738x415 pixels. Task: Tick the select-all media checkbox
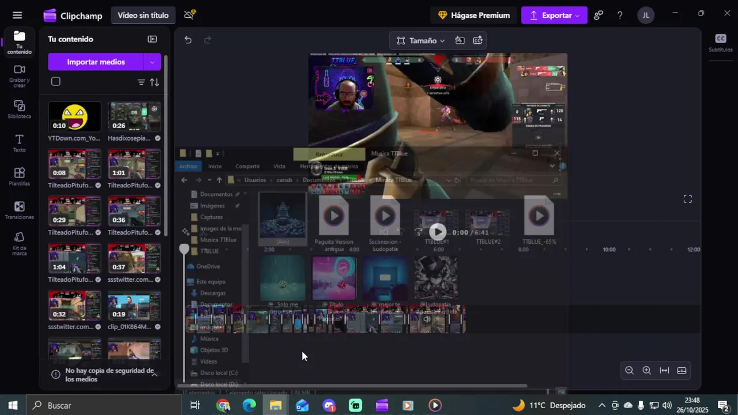pyautogui.click(x=56, y=81)
